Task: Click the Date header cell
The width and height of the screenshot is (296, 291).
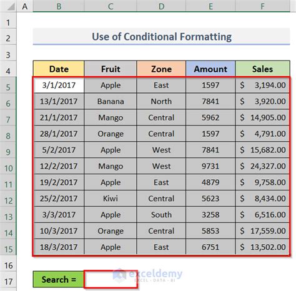Action: point(59,69)
